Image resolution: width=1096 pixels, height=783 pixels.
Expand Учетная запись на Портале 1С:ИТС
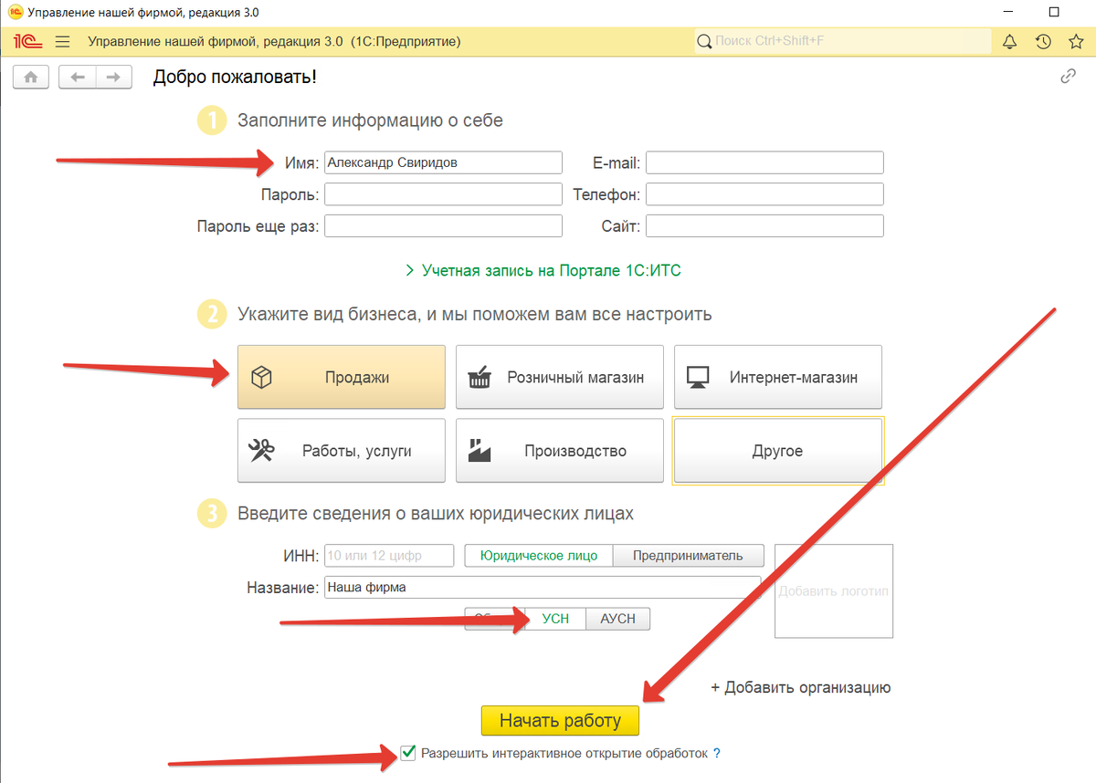pyautogui.click(x=543, y=271)
